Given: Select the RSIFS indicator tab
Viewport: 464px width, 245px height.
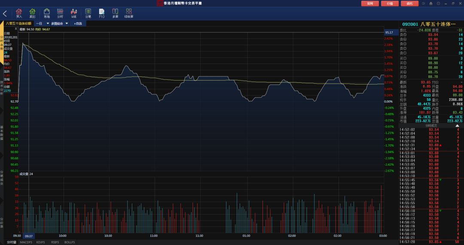Looking at the screenshot, I should (x=55, y=242).
